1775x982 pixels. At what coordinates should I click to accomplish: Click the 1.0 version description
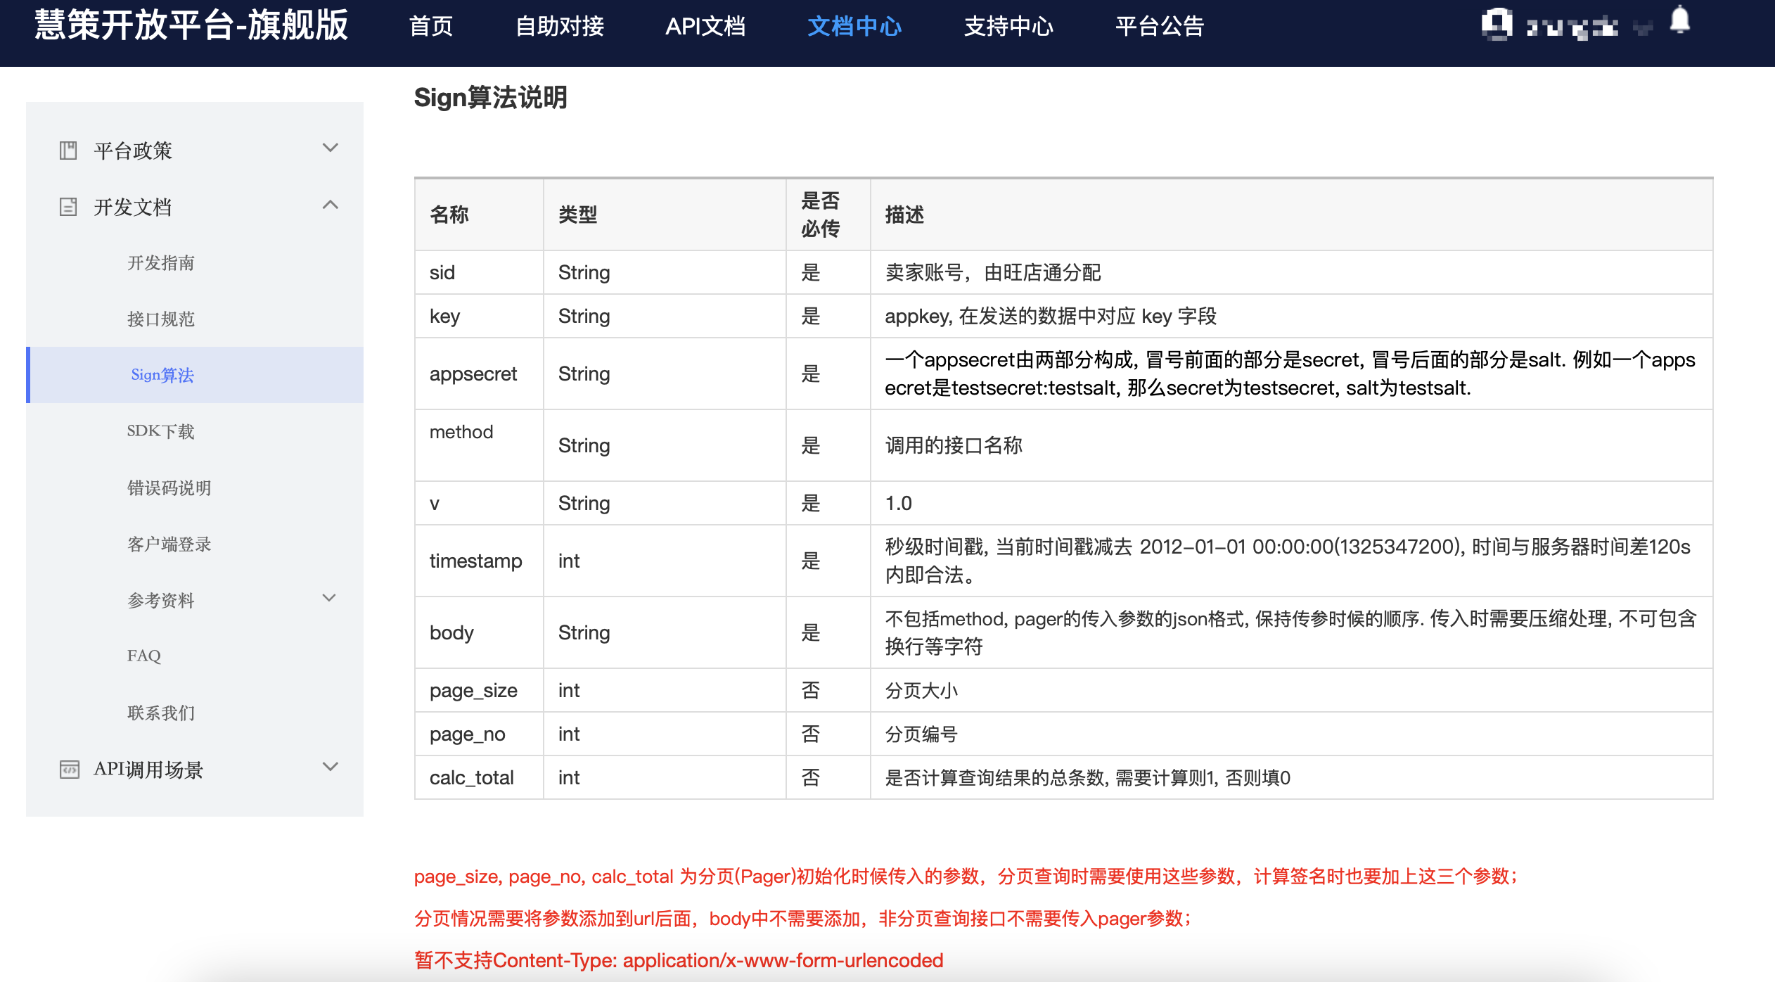(x=898, y=503)
